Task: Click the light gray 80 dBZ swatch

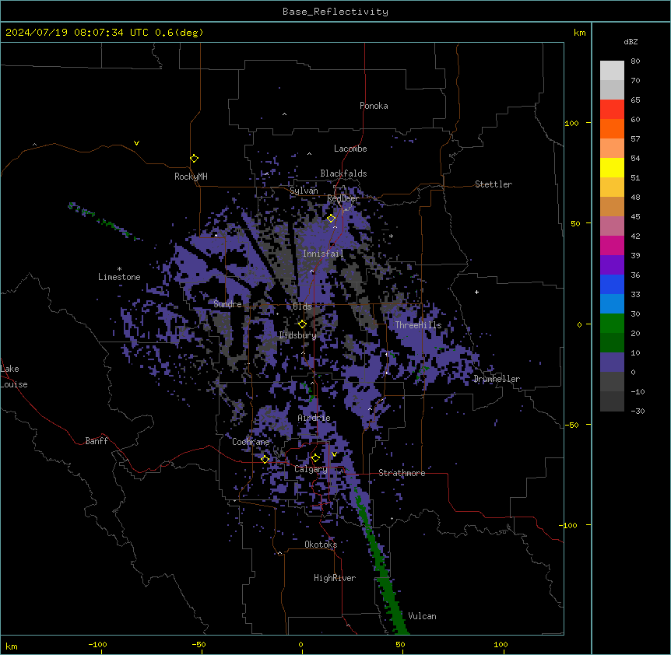Action: (612, 71)
